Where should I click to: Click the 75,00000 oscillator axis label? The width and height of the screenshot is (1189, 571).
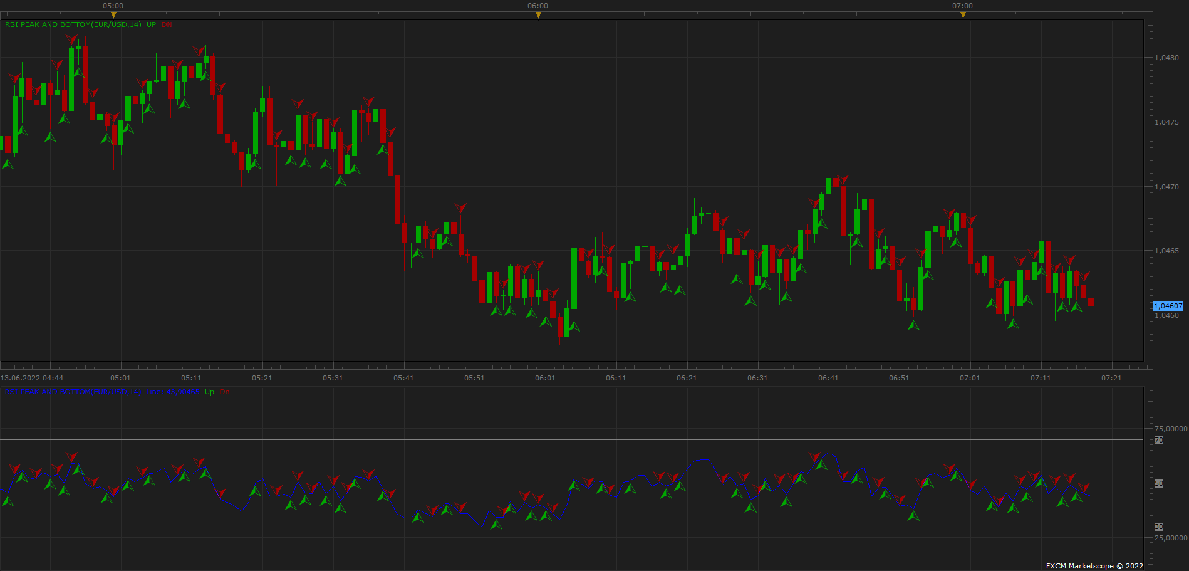pyautogui.click(x=1171, y=429)
